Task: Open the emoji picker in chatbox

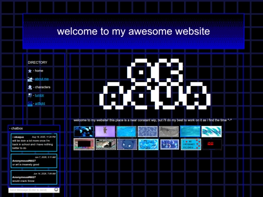Action: pos(56,190)
